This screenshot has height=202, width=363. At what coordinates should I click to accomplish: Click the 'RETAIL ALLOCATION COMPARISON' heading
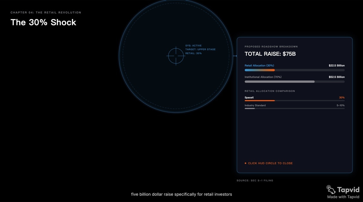coord(270,91)
